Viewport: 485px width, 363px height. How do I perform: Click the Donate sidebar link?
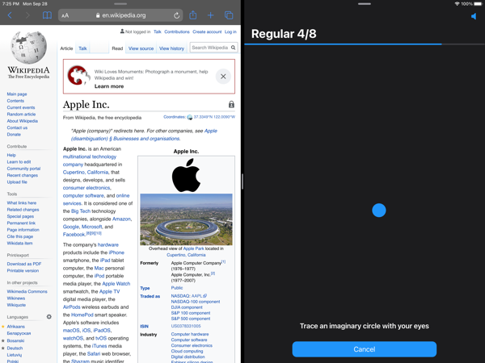tap(14, 134)
